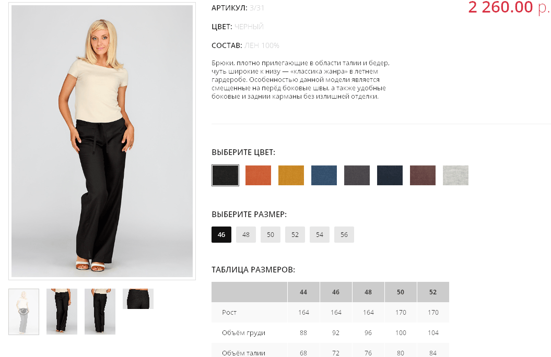This screenshot has width=551, height=357.
Task: Pick size 50 button
Action: click(271, 234)
